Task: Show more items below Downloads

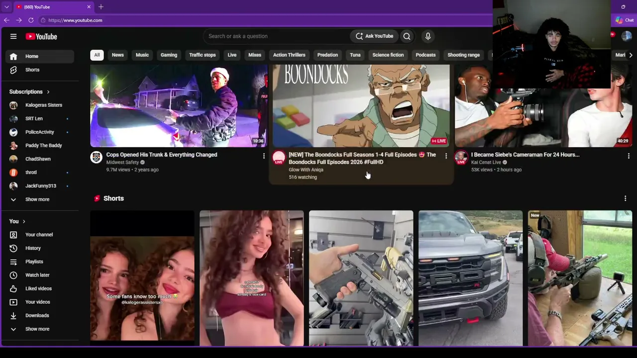Action: point(40,329)
